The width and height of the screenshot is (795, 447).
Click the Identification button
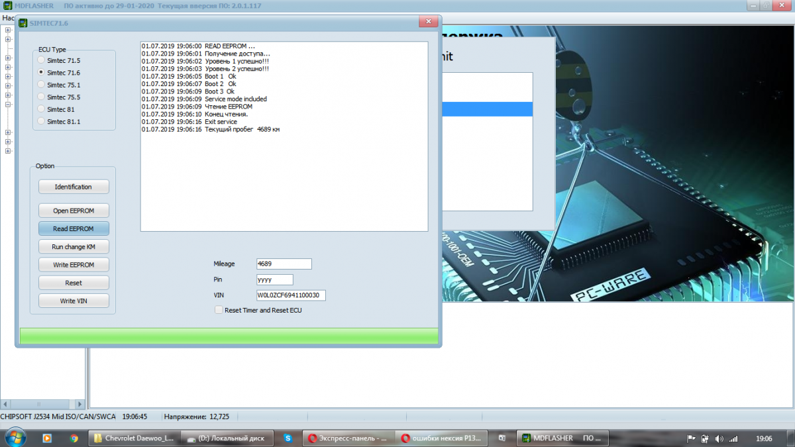tap(74, 187)
